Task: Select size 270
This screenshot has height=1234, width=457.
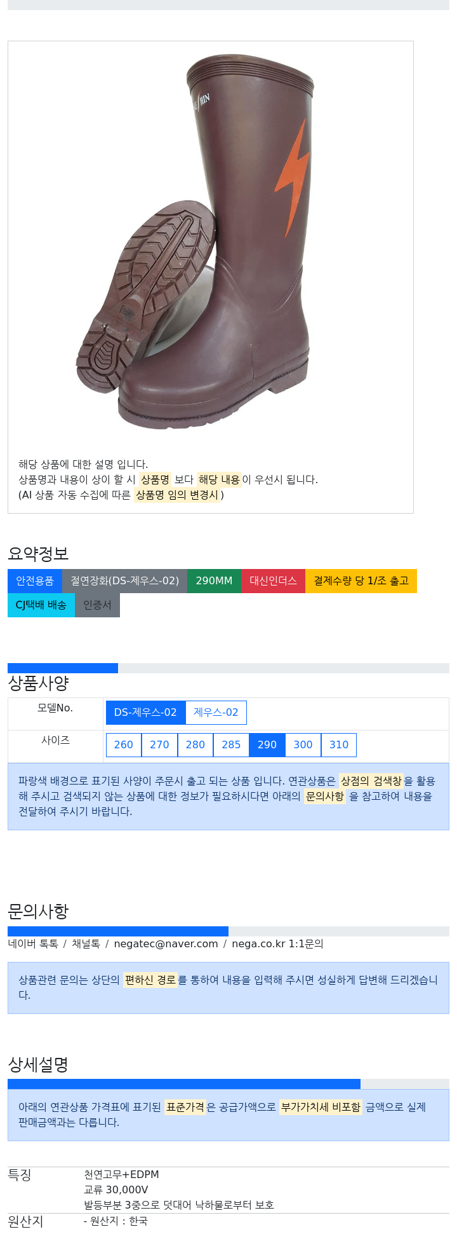Action: (159, 745)
